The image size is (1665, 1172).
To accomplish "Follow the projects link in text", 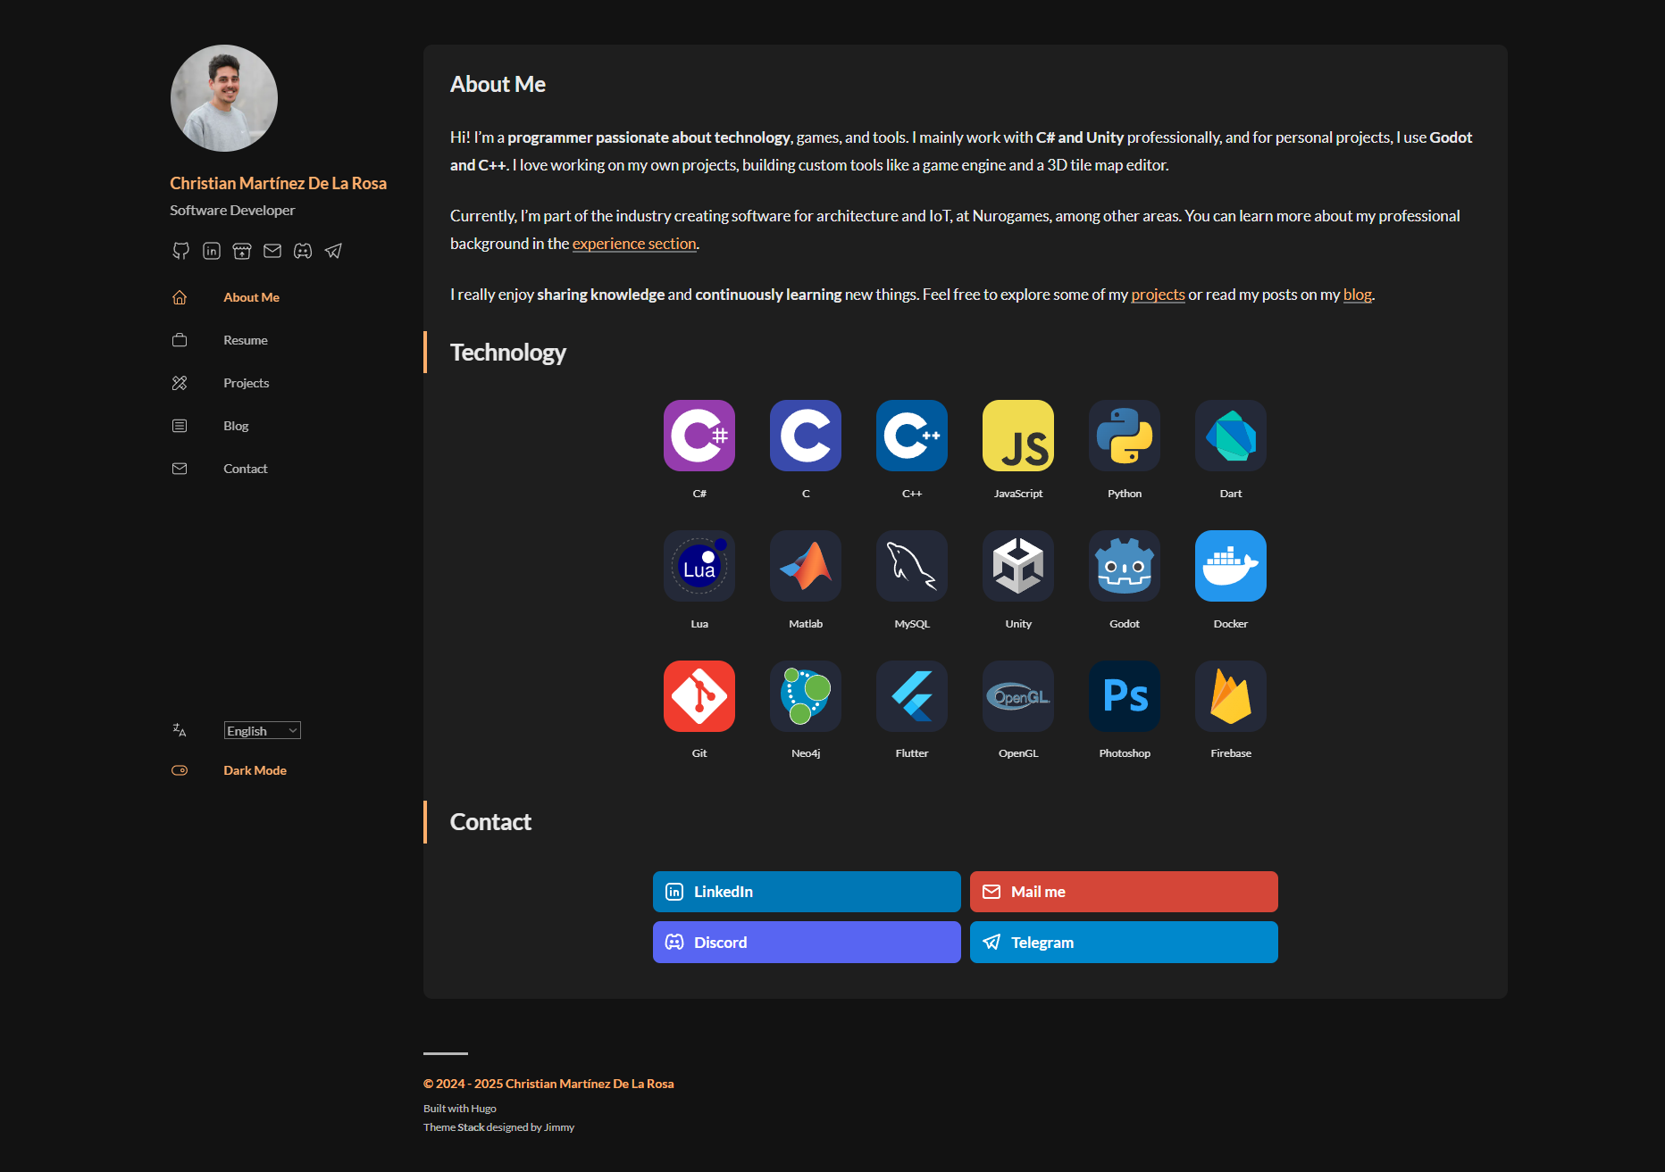I will [1158, 295].
